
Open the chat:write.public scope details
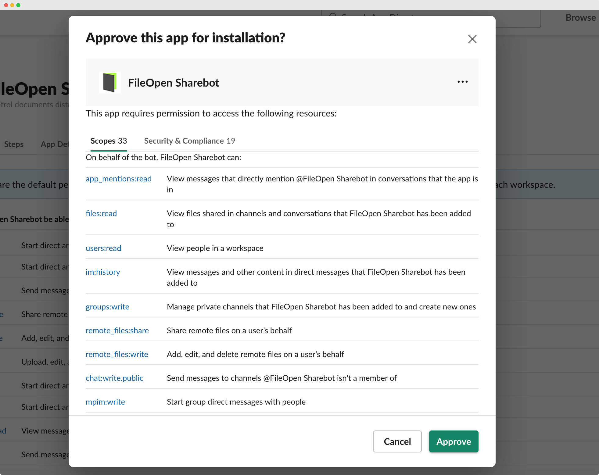(x=114, y=378)
